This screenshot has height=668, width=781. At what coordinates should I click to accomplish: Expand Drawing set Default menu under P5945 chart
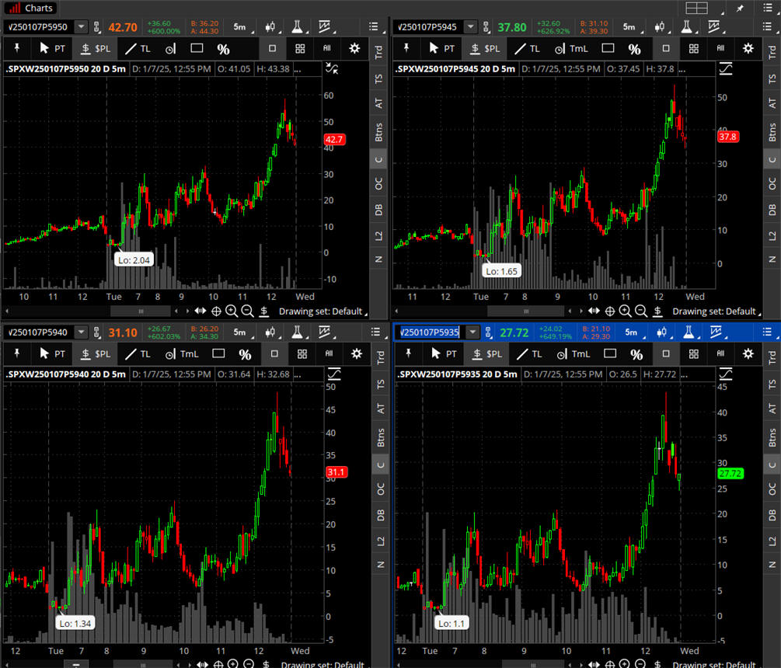(716, 311)
